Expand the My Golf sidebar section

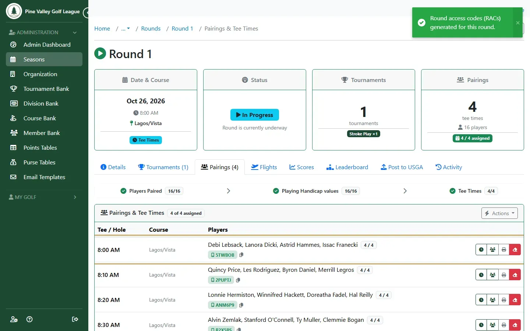coord(44,197)
